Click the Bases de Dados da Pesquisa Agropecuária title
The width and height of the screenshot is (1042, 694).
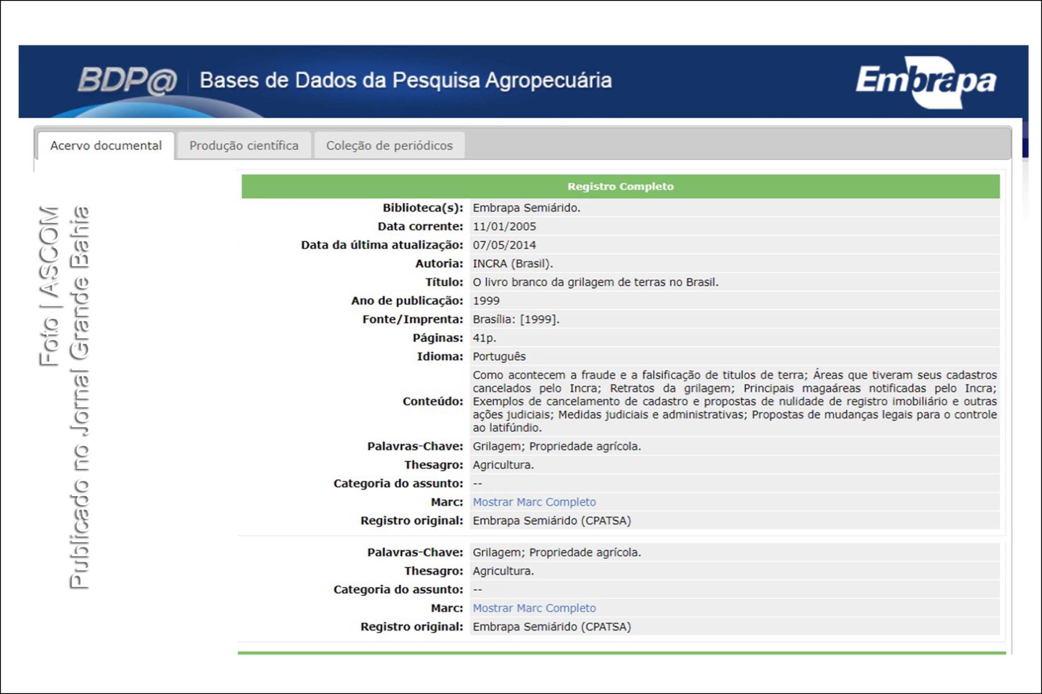point(406,80)
